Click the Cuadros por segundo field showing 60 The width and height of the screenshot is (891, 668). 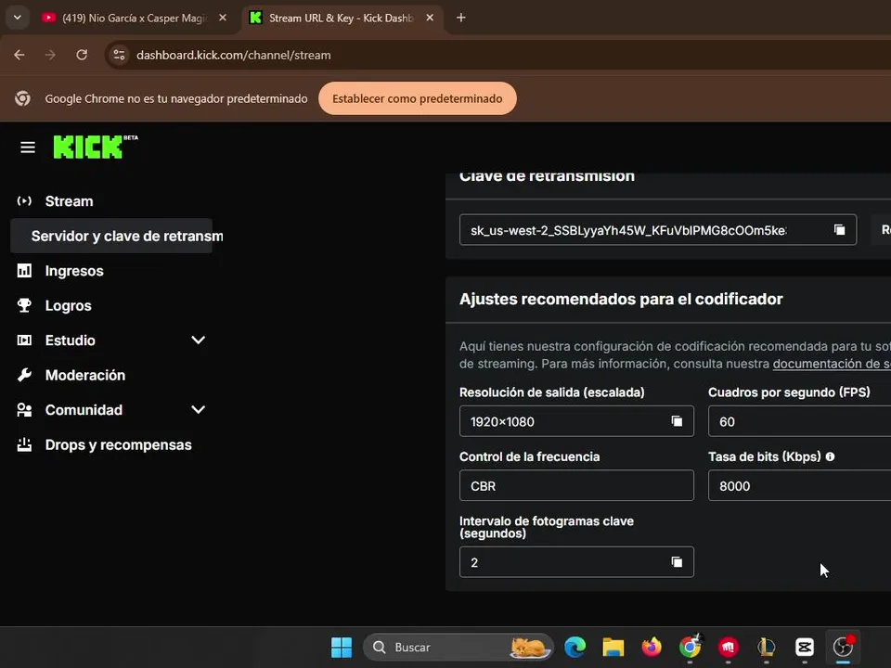tap(799, 421)
